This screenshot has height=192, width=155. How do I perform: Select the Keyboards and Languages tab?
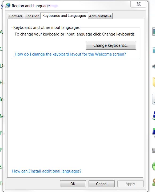click(64, 16)
